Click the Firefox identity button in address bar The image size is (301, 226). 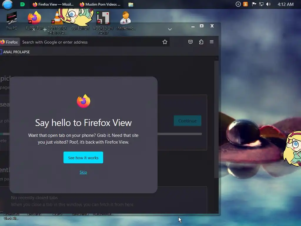(x=9, y=42)
